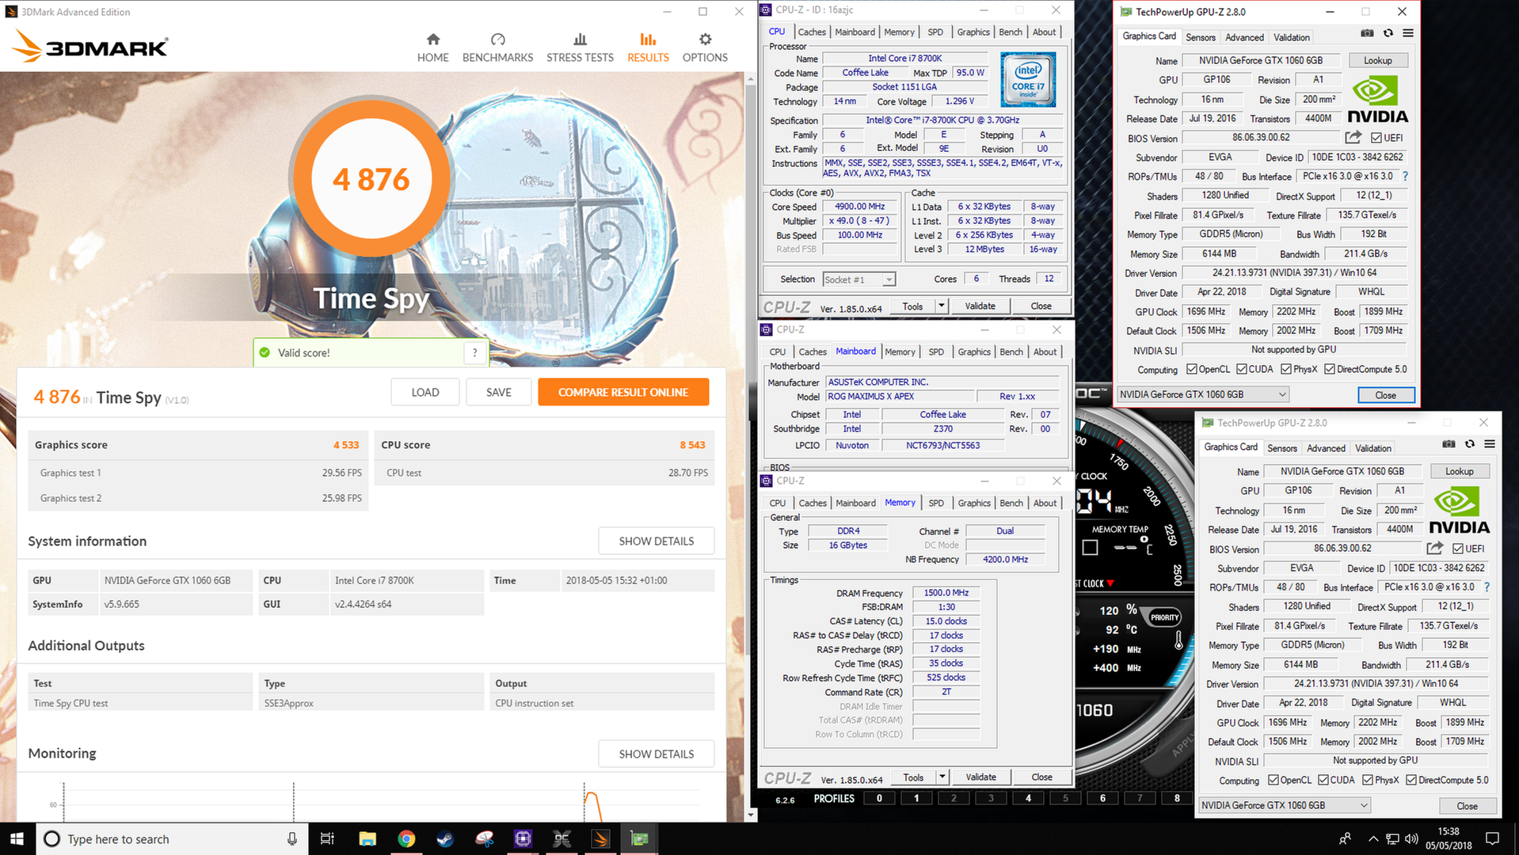Open 3DMark Options gear icon
The width and height of the screenshot is (1519, 855).
coord(705,40)
